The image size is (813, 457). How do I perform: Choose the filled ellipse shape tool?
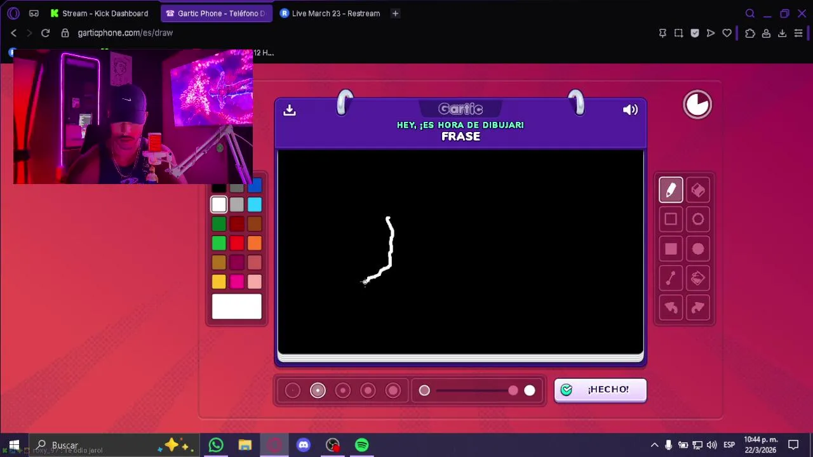coord(698,249)
